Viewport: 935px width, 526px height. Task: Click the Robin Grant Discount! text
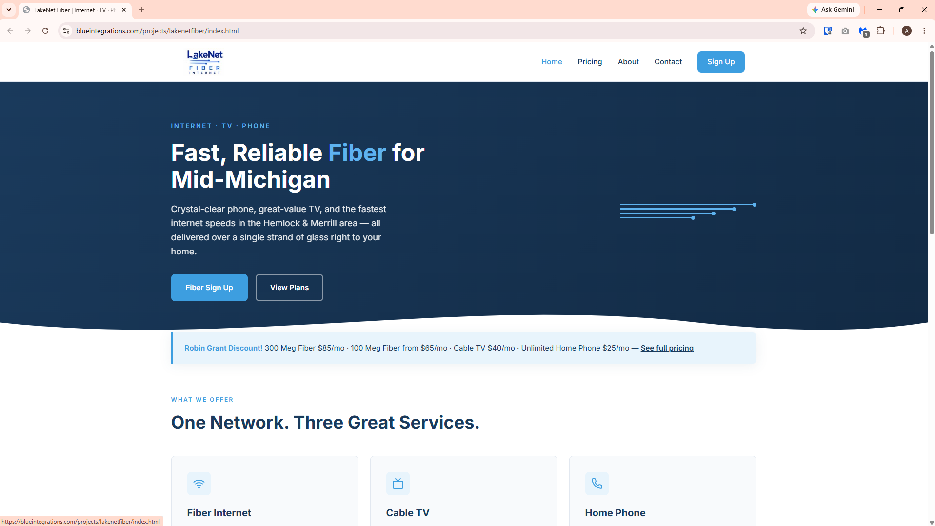[x=223, y=348]
